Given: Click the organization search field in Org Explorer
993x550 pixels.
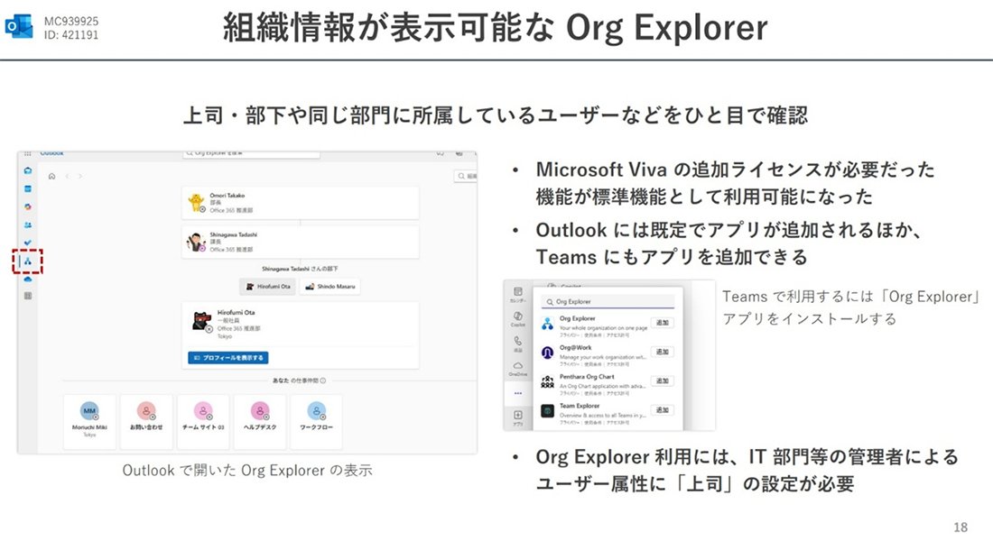Looking at the screenshot, I should click(466, 177).
